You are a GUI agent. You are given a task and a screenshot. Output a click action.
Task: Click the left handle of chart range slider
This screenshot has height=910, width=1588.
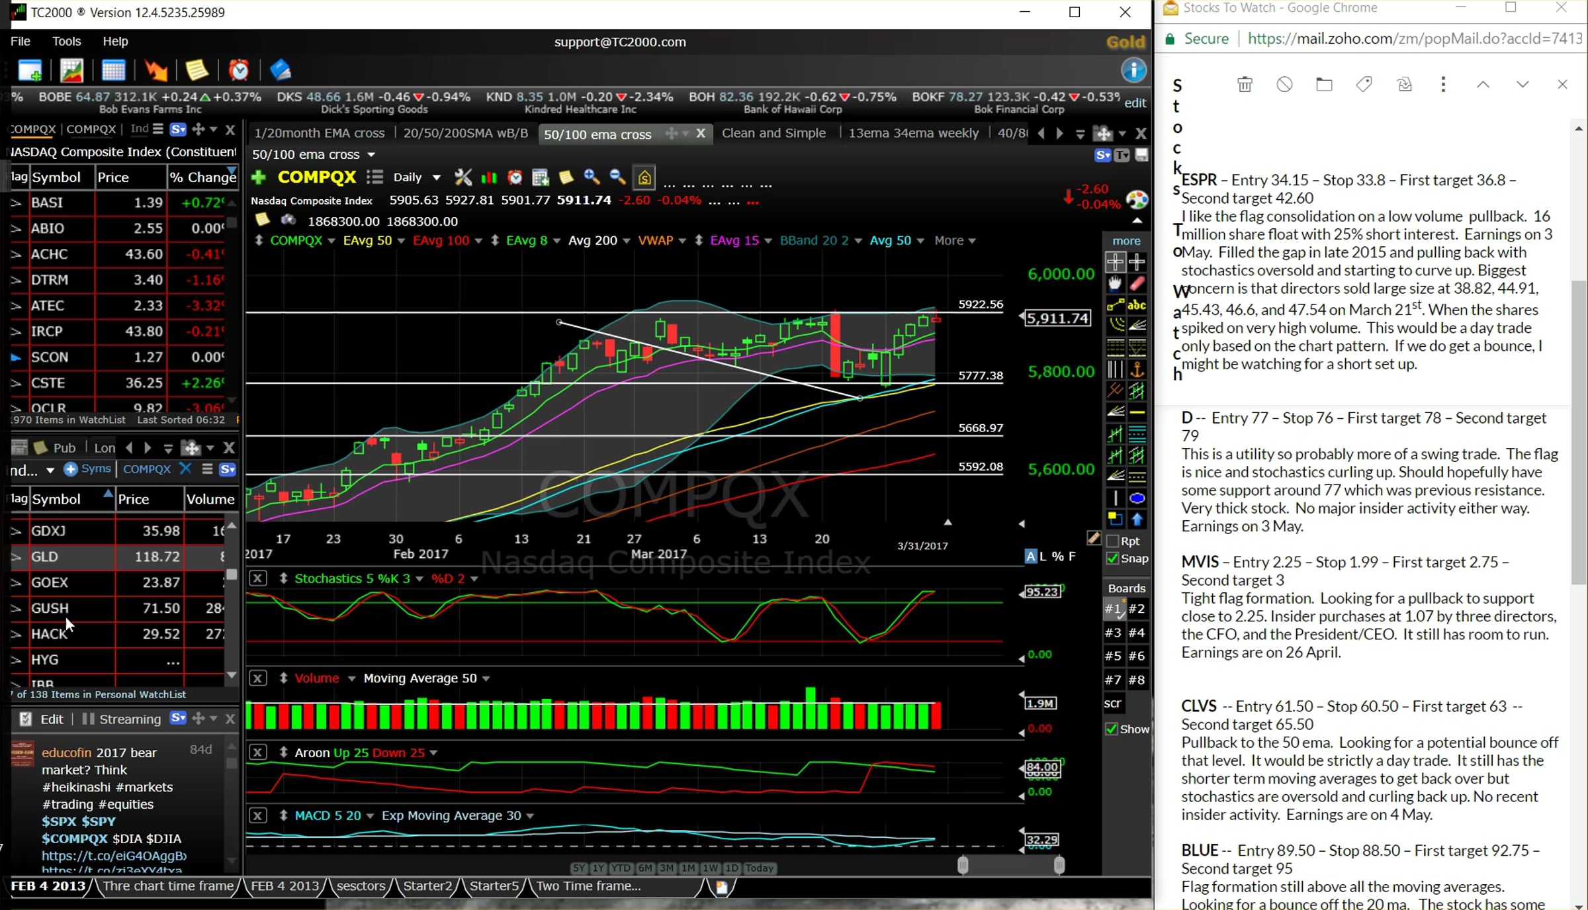tap(963, 865)
